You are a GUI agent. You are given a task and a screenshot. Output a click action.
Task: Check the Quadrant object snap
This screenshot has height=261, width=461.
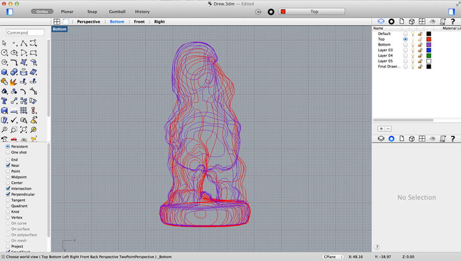pos(8,206)
